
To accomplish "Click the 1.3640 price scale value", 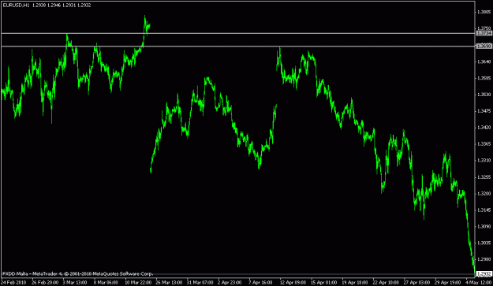I will click(x=484, y=61).
